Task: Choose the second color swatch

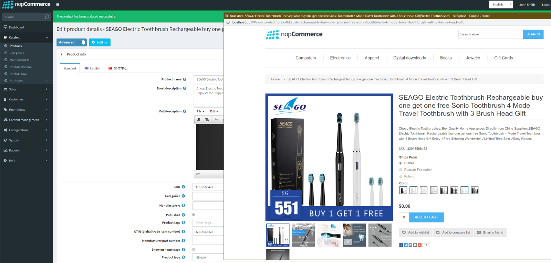Action: (414, 190)
